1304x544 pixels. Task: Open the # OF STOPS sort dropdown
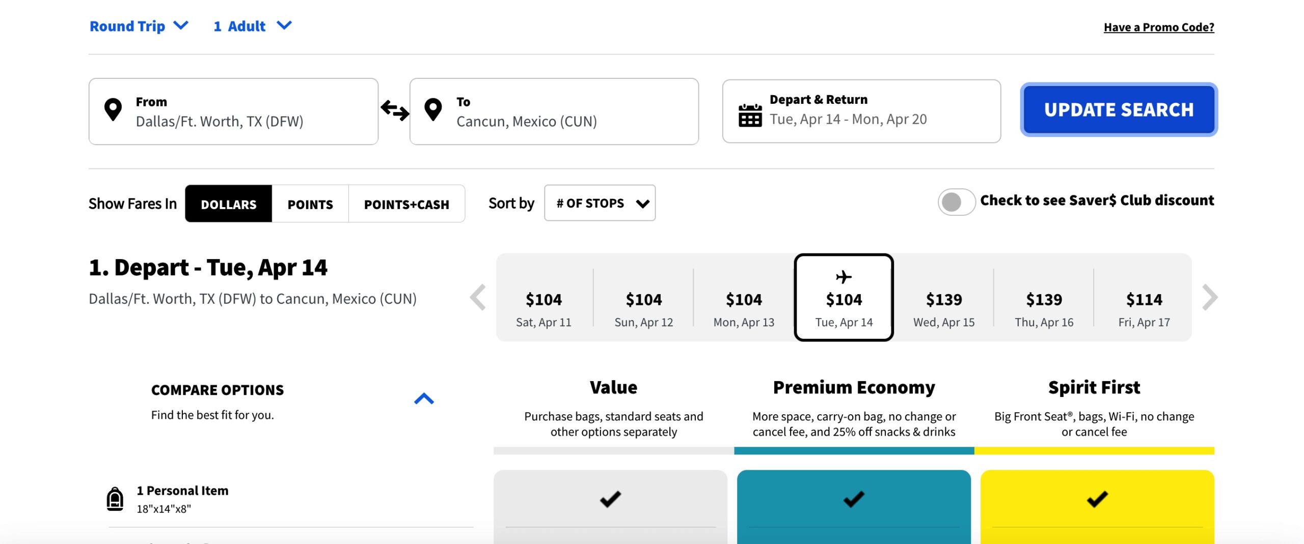click(x=600, y=203)
